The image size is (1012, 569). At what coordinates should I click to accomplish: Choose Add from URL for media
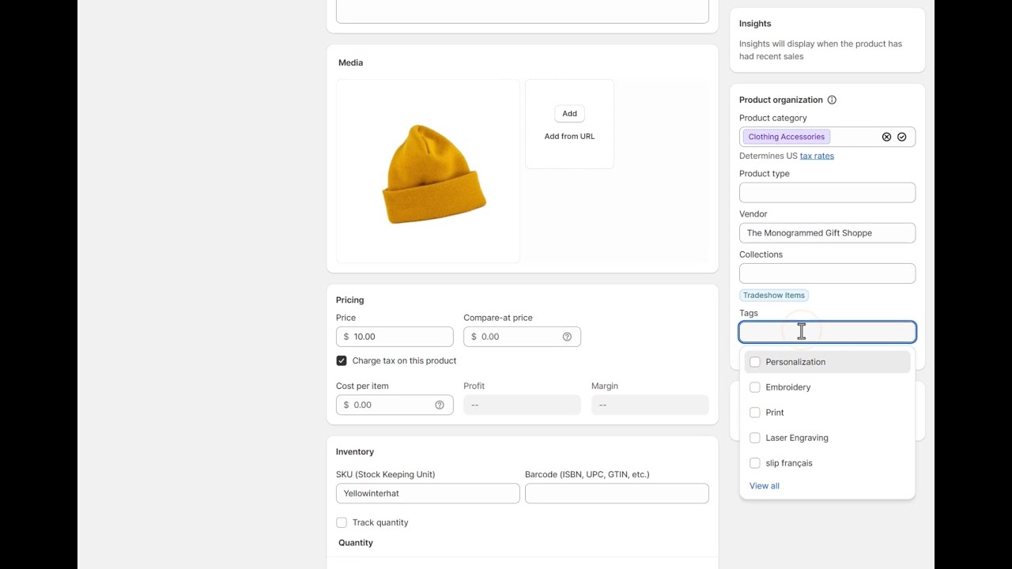click(569, 136)
